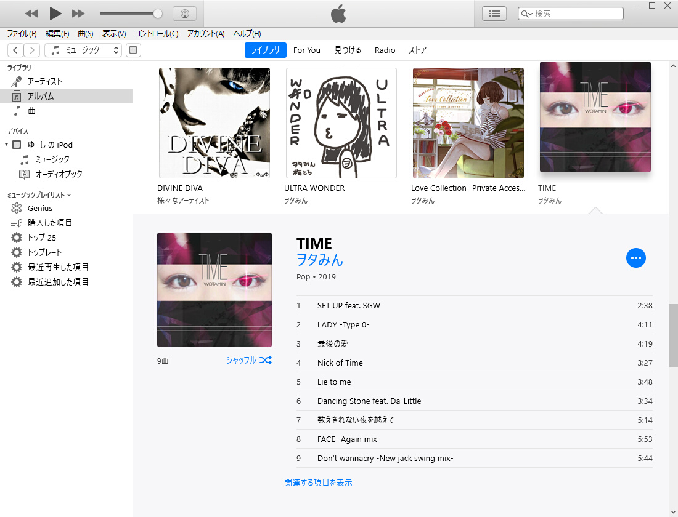The height and width of the screenshot is (517, 678).
Task: Open the トップレート smart playlist
Action: pyautogui.click(x=44, y=252)
